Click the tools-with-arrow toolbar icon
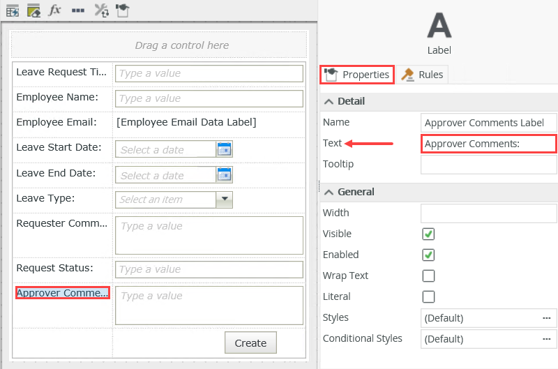 click(x=101, y=10)
